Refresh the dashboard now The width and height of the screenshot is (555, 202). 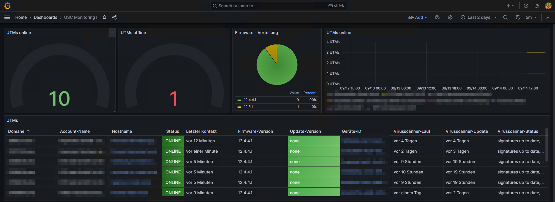pyautogui.click(x=518, y=17)
